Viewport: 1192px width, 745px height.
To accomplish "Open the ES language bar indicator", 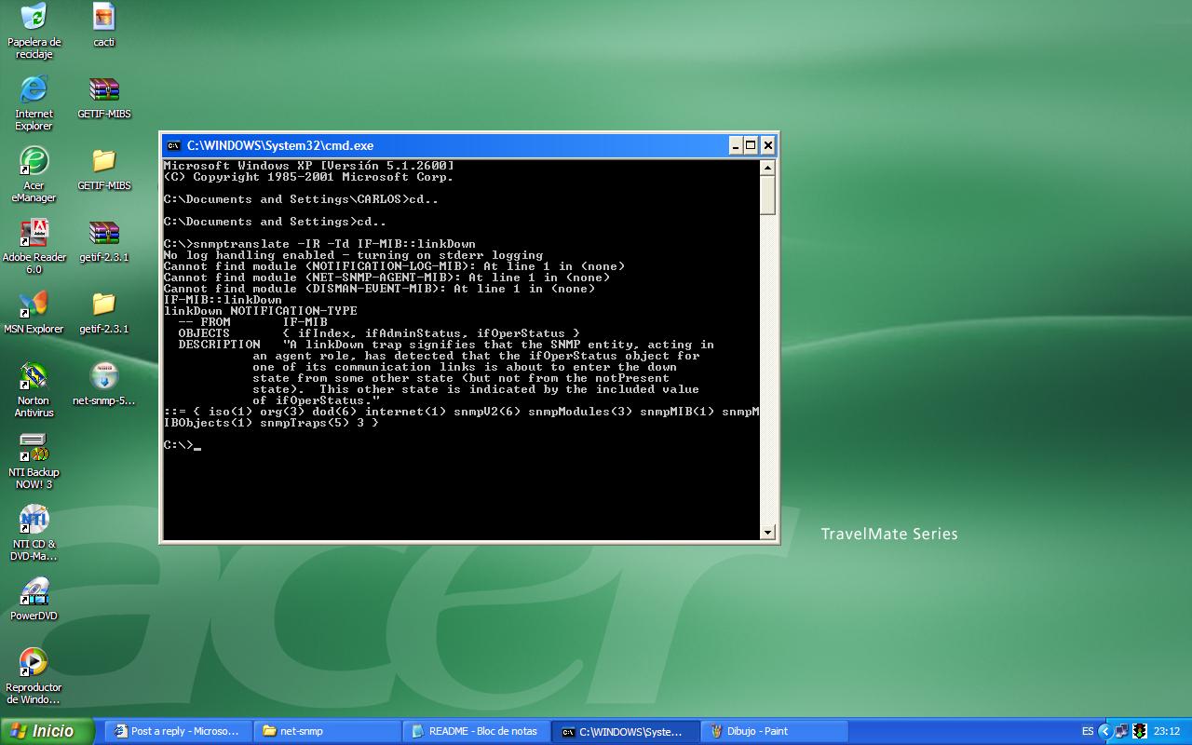I will tap(1088, 731).
